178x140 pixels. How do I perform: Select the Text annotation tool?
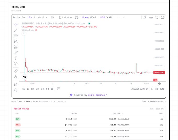pyautogui.click(x=16, y=58)
